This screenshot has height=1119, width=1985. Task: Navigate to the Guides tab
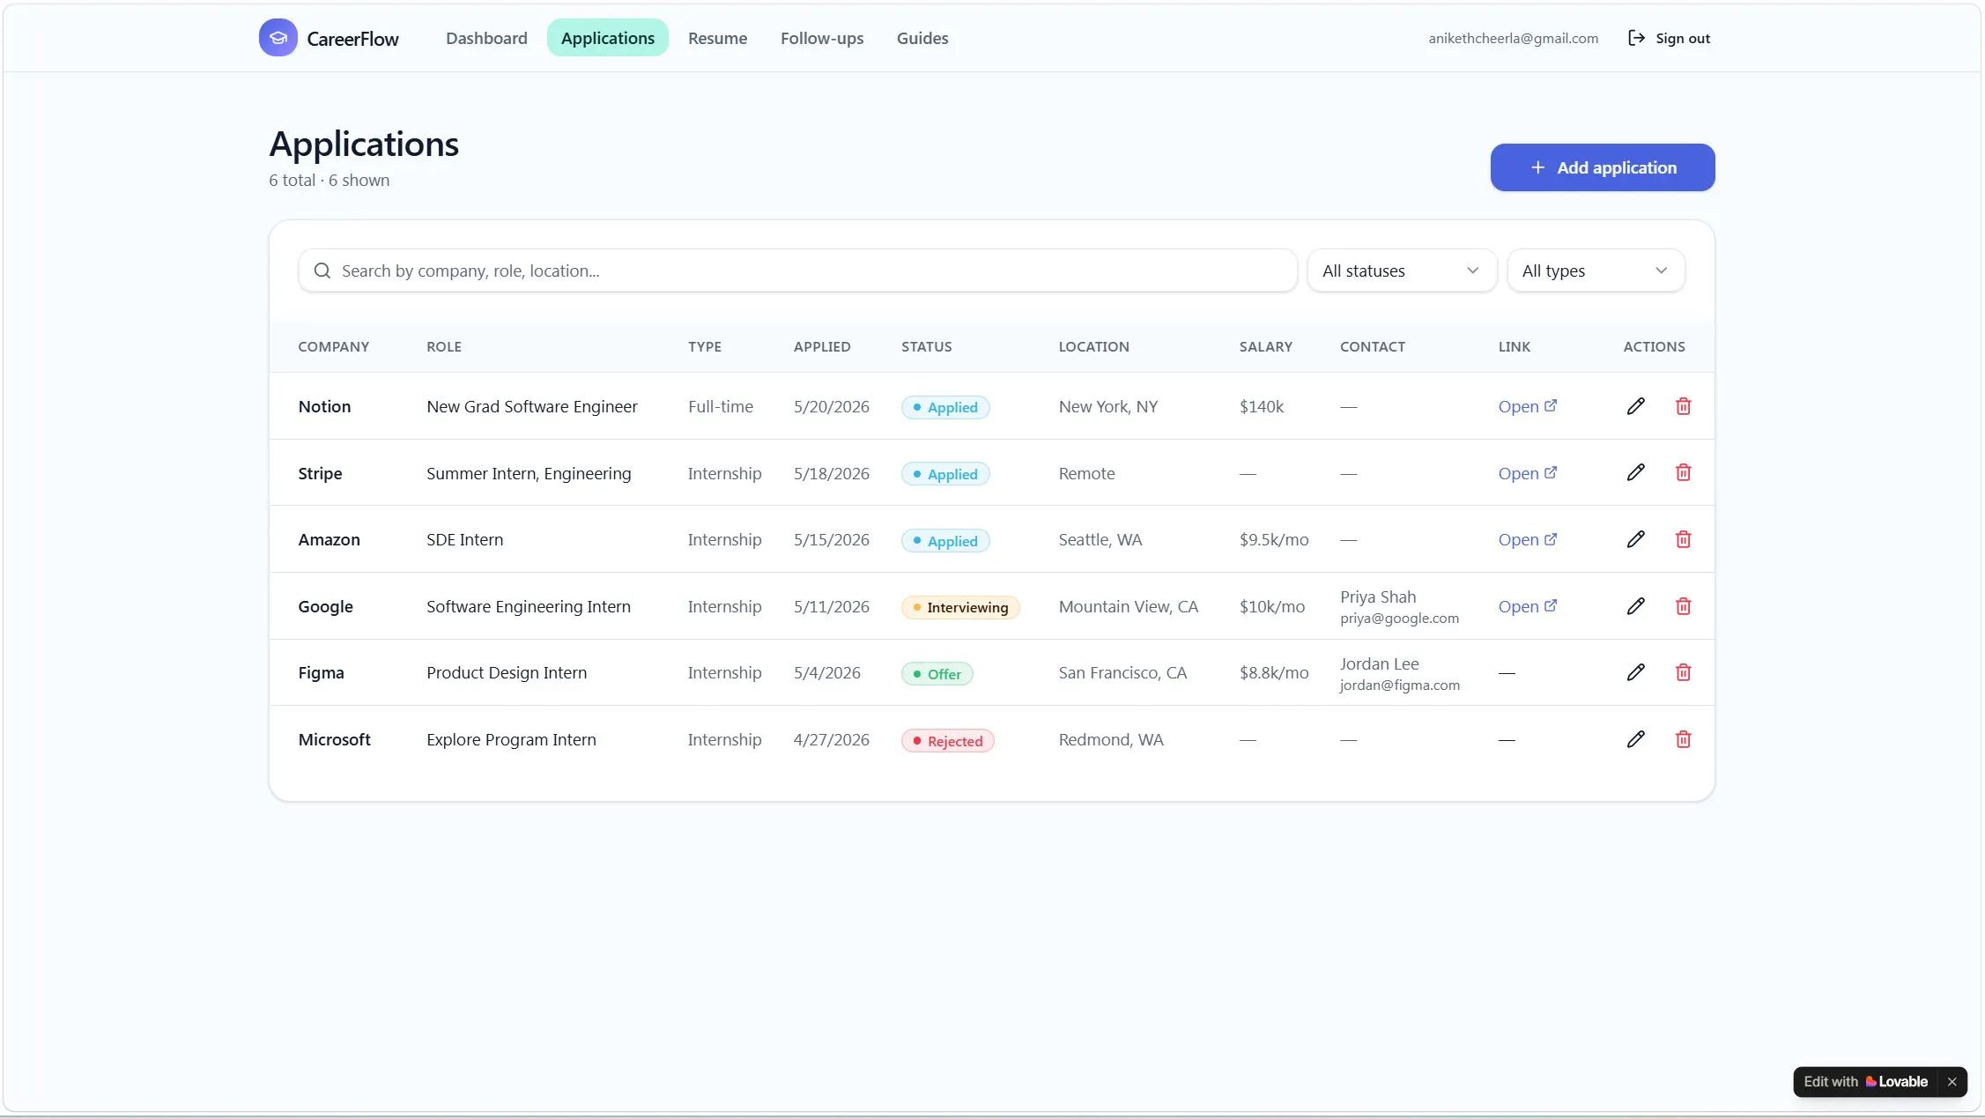coord(922,38)
